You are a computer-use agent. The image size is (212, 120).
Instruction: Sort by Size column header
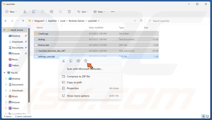[146, 28]
